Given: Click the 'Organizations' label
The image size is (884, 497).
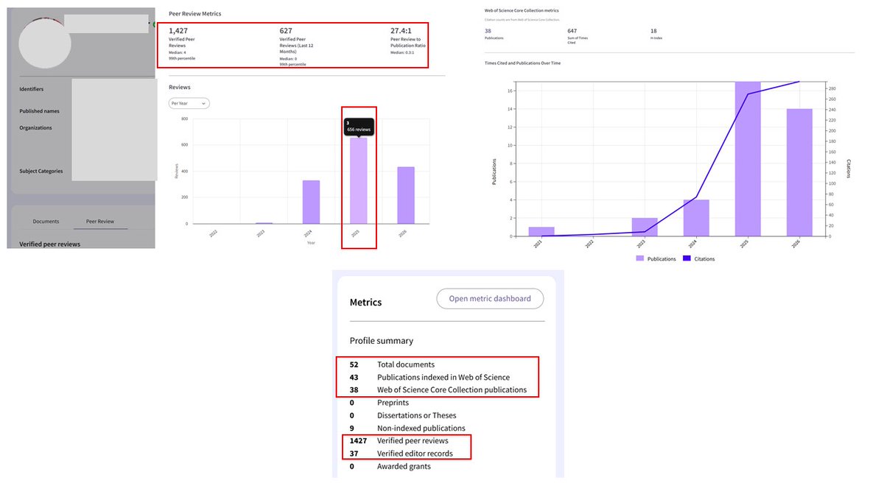Looking at the screenshot, I should coord(35,127).
